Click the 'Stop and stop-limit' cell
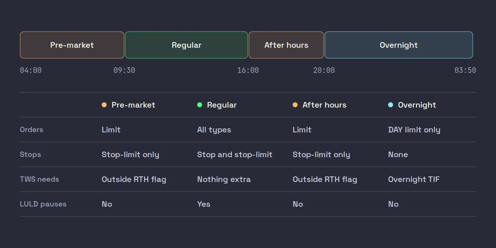The width and height of the screenshot is (496, 248). 235,155
